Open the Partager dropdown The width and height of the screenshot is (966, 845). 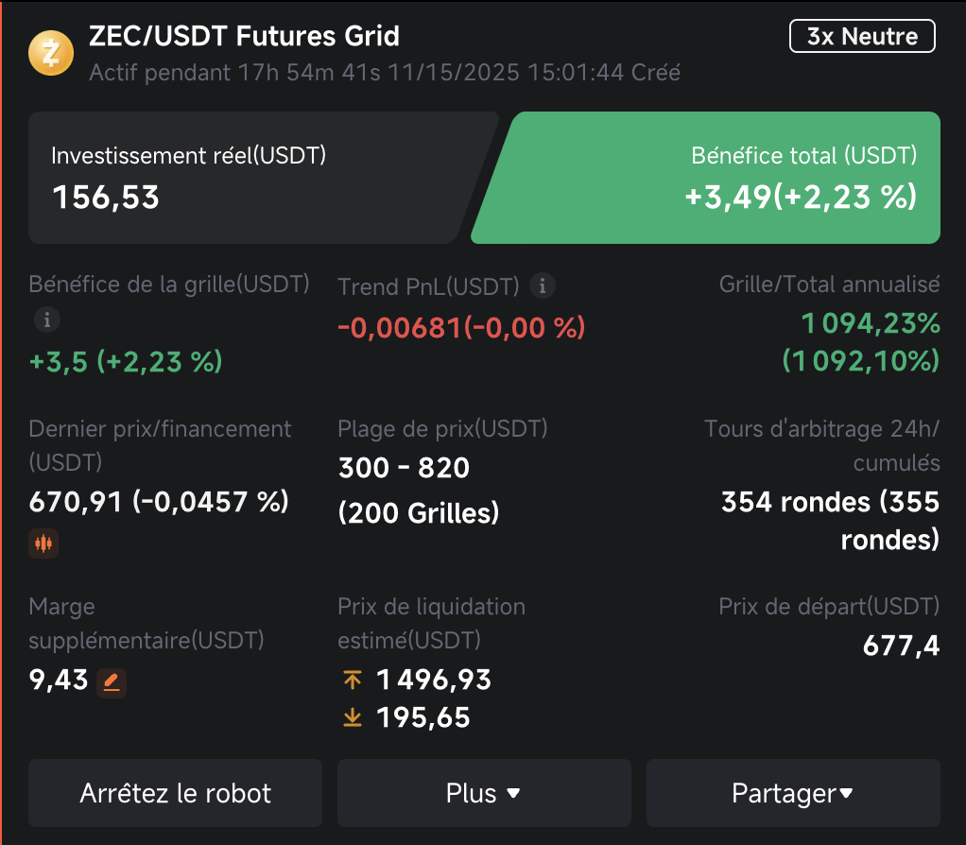point(792,793)
